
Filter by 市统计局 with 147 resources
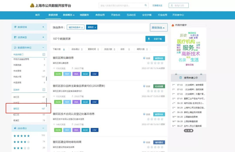point(29,77)
